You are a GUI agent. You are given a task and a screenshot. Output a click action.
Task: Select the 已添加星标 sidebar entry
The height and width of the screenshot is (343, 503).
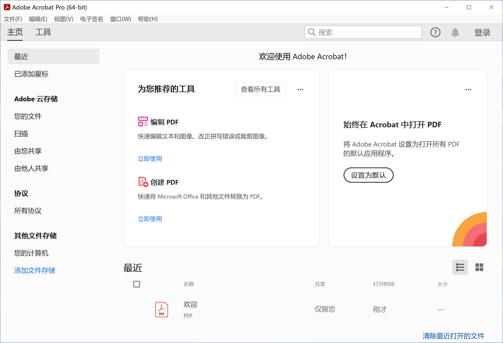tap(31, 74)
